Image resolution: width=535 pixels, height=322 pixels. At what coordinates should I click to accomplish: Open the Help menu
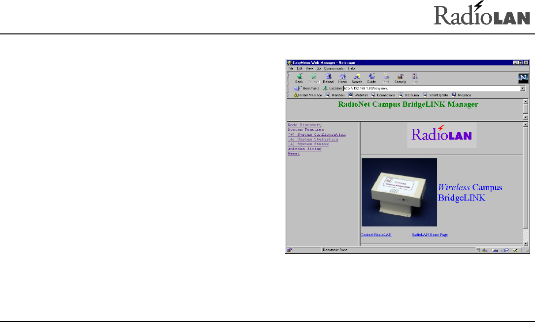coord(351,68)
